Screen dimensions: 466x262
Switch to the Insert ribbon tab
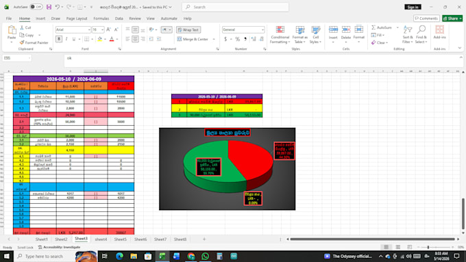40,18
